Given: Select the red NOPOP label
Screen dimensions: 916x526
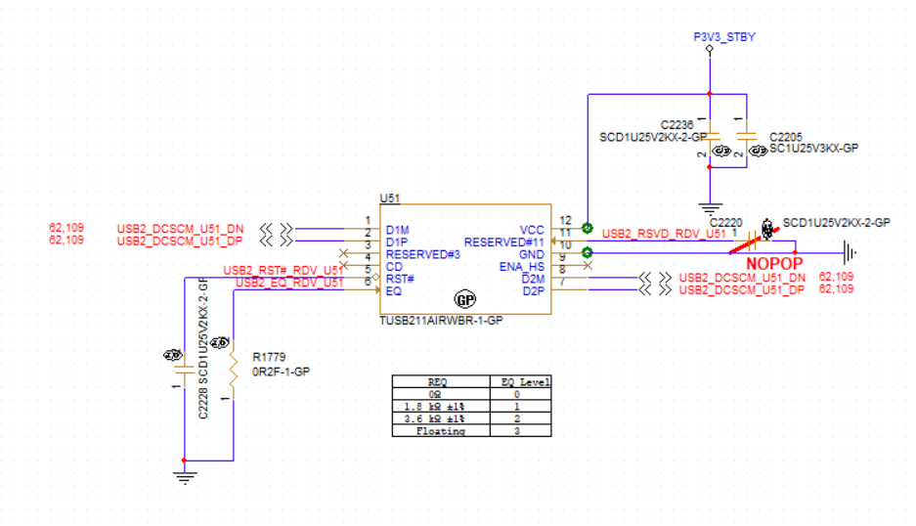Looking at the screenshot, I should (x=774, y=264).
